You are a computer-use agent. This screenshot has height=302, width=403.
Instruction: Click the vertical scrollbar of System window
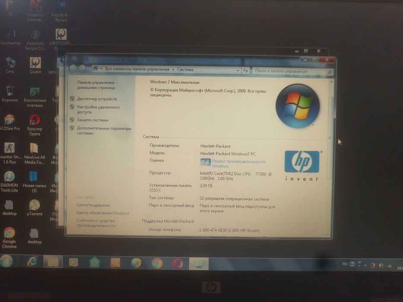coord(330,138)
